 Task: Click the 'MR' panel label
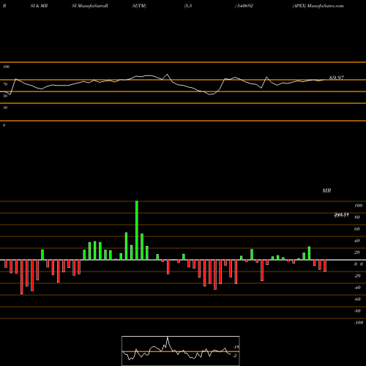(326, 190)
